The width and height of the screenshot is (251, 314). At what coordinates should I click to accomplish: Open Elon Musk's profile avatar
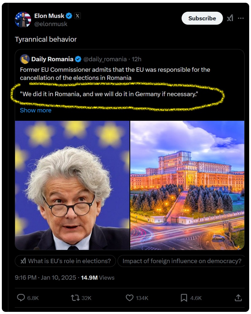[x=23, y=19]
